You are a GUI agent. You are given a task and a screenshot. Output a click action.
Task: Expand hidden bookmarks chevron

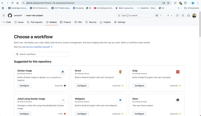pyautogui.click(x=179, y=8)
